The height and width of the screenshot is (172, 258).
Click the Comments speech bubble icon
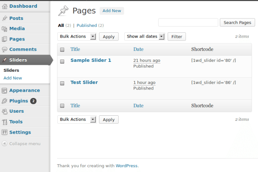pos(4,49)
